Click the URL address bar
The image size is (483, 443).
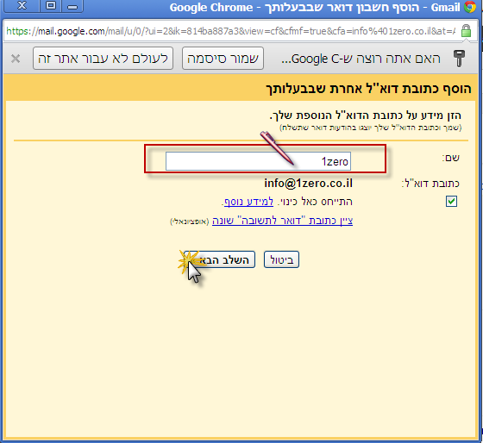(x=230, y=31)
